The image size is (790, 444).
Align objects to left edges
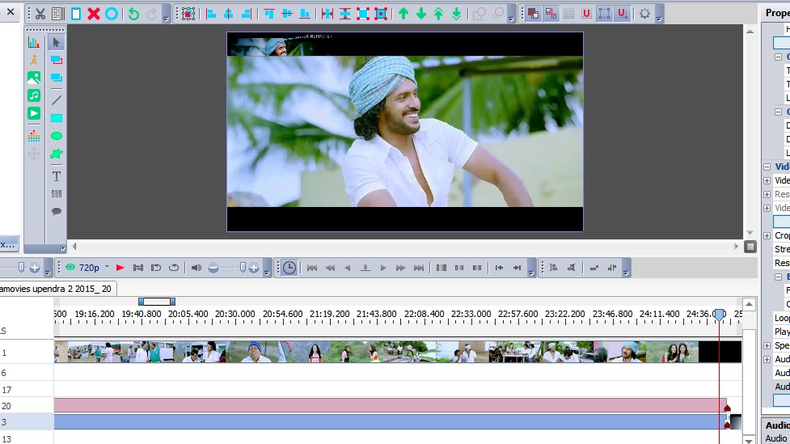(211, 14)
